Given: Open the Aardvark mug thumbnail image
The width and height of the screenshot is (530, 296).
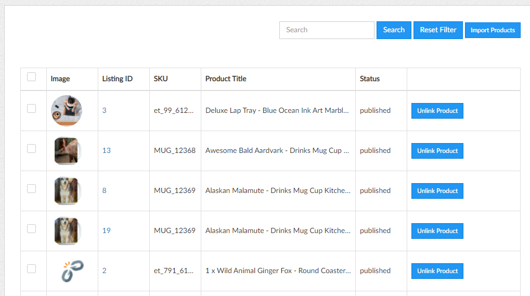Looking at the screenshot, I should pyautogui.click(x=67, y=151).
